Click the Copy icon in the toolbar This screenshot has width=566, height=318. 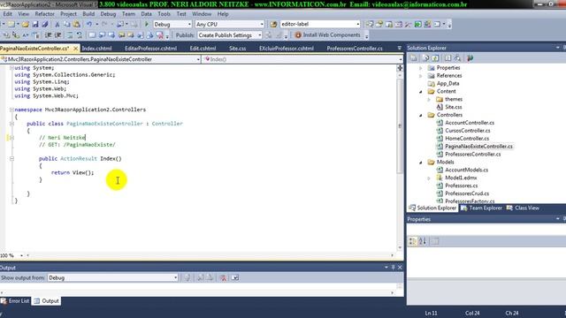(67, 24)
